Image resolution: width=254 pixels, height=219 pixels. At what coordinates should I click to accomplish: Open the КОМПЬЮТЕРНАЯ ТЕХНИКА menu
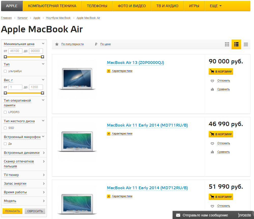point(52,6)
